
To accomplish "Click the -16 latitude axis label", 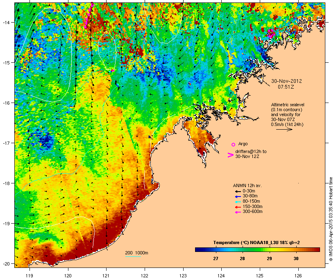I will [6, 103].
